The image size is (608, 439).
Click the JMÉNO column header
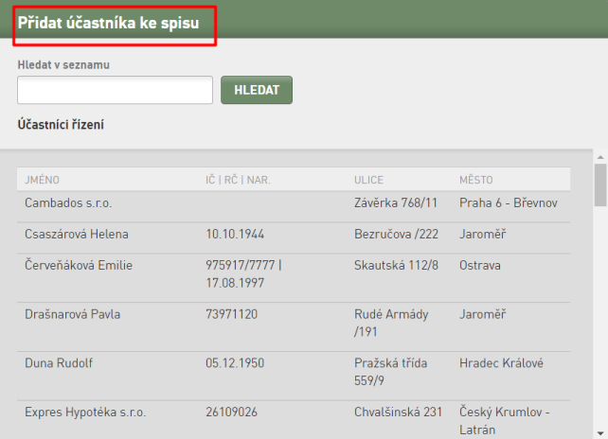pos(42,180)
